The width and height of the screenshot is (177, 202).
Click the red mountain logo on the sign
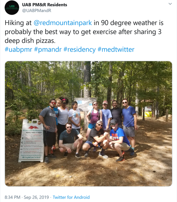pos(33,127)
